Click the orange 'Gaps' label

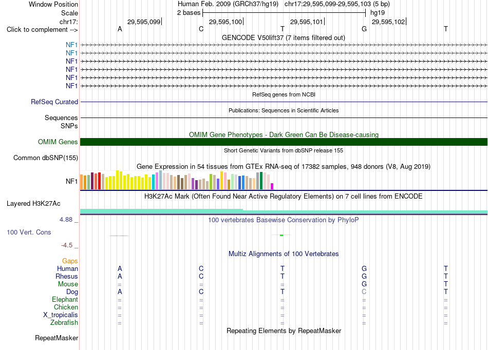(70, 261)
